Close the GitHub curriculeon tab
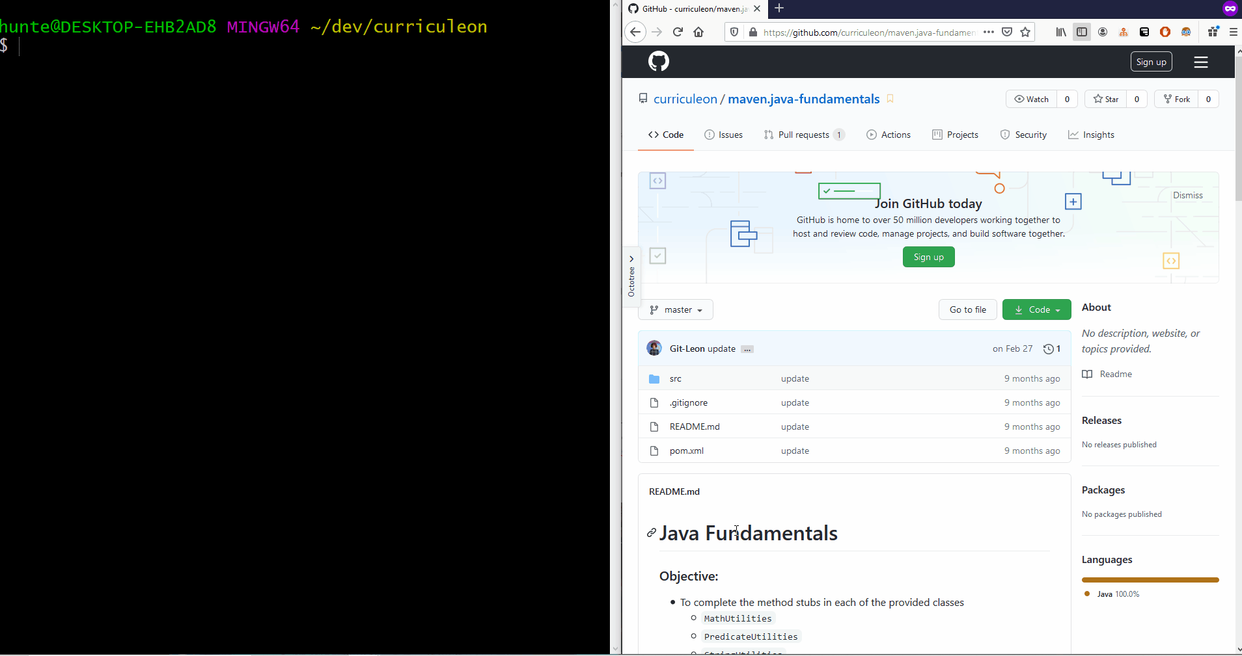This screenshot has height=656, width=1242. point(757,8)
